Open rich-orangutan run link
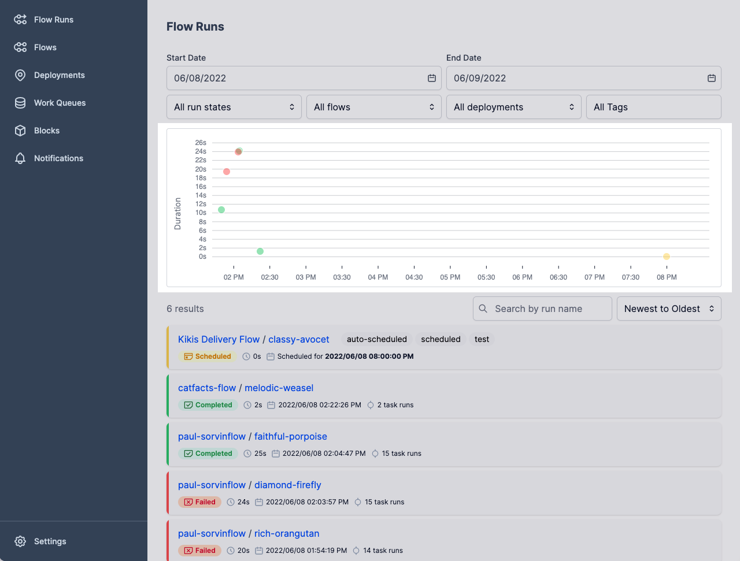The width and height of the screenshot is (740, 561). pyautogui.click(x=287, y=533)
